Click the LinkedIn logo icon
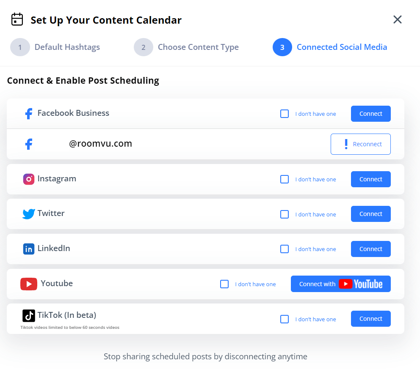Screen dimensions: 420x369 coord(29,249)
